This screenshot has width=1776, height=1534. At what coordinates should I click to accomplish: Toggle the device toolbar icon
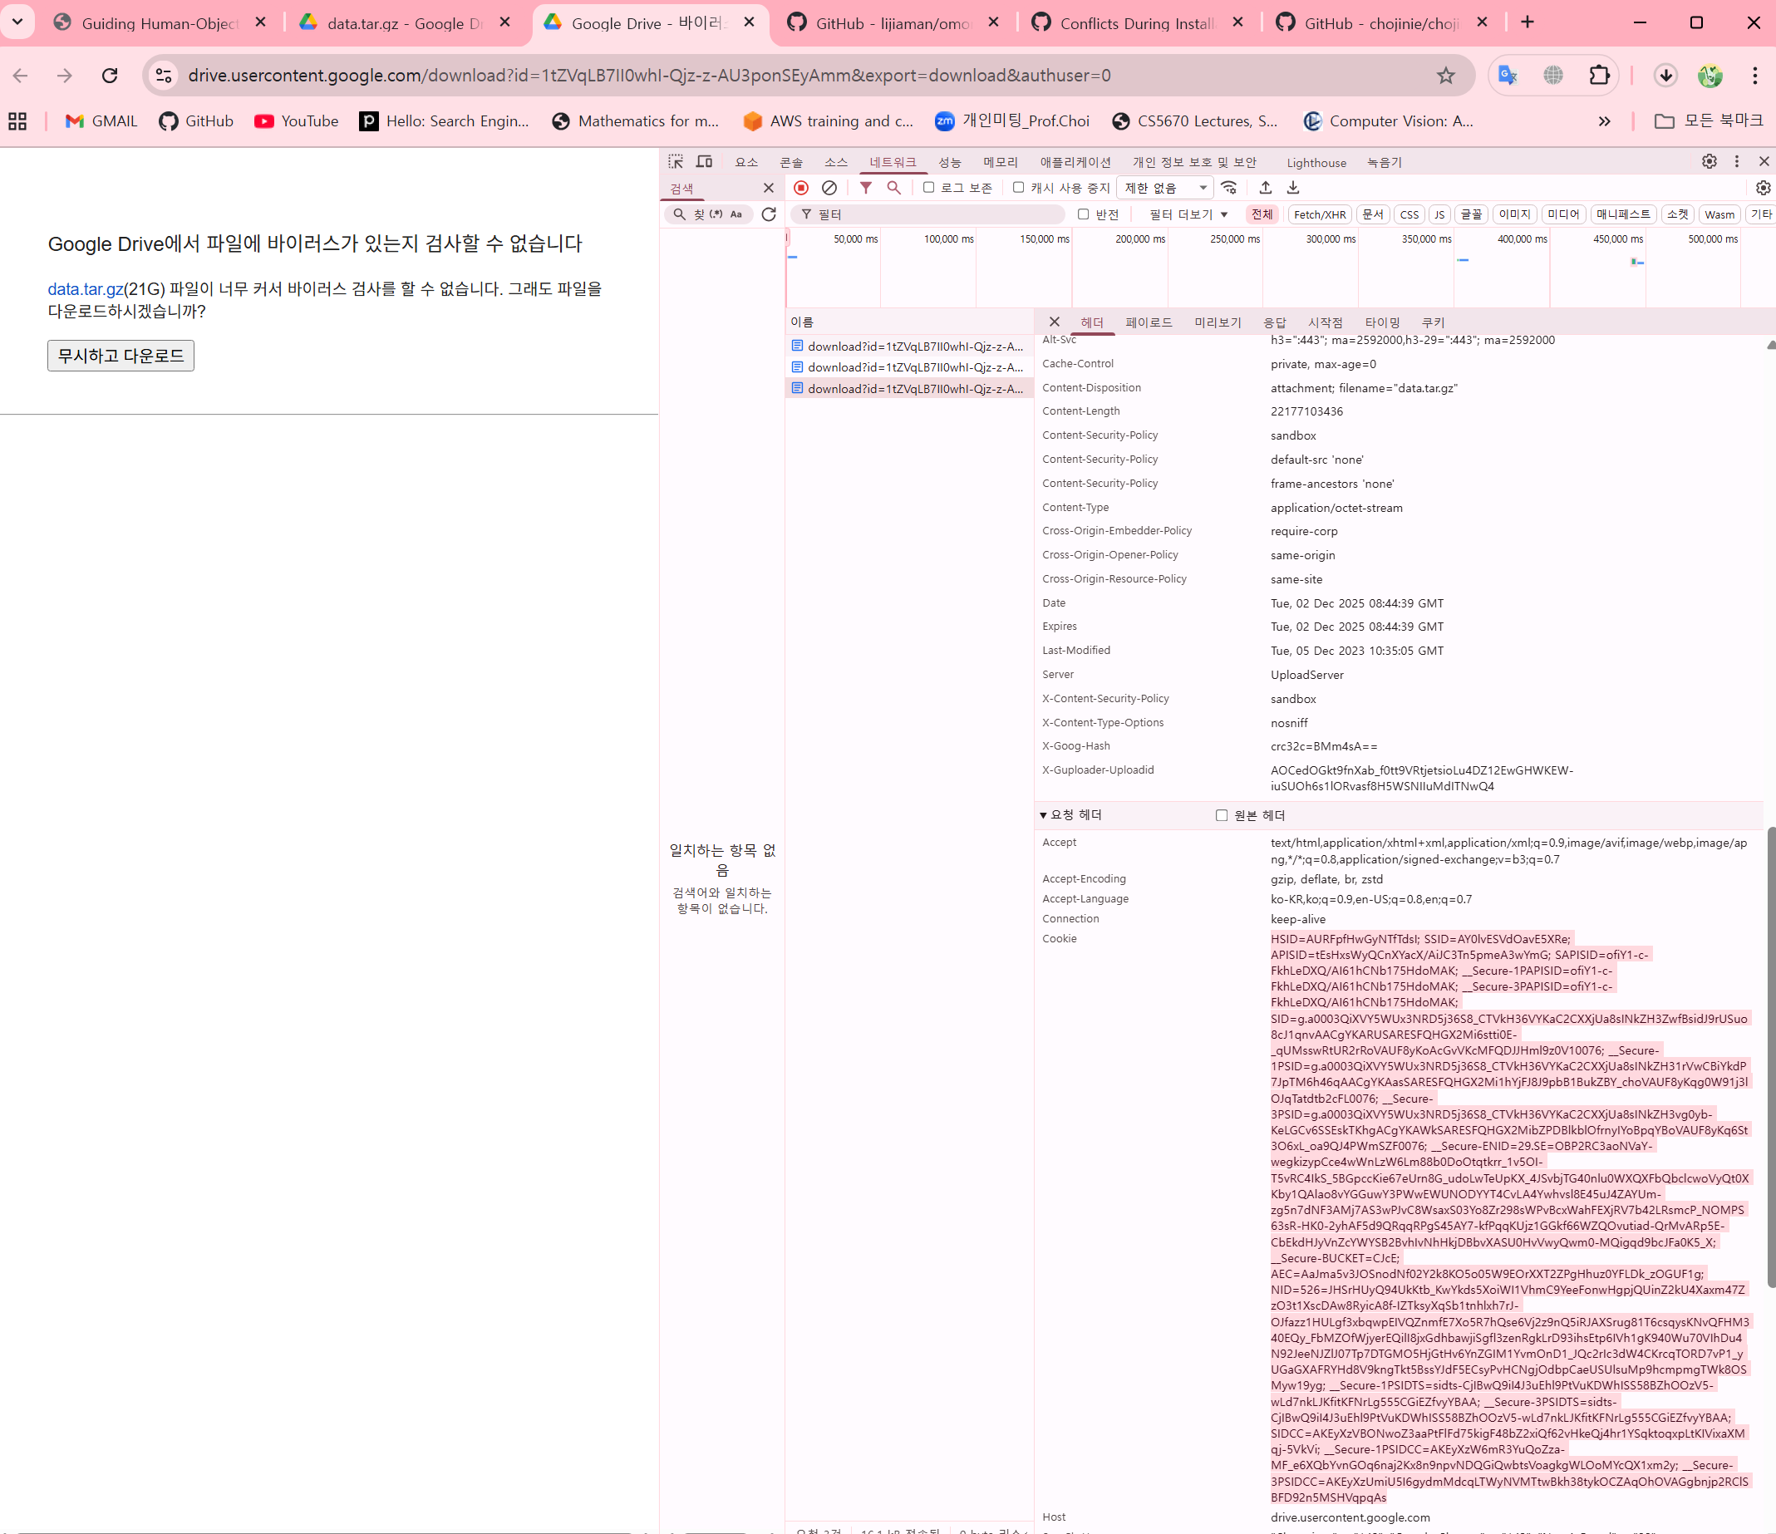click(704, 162)
